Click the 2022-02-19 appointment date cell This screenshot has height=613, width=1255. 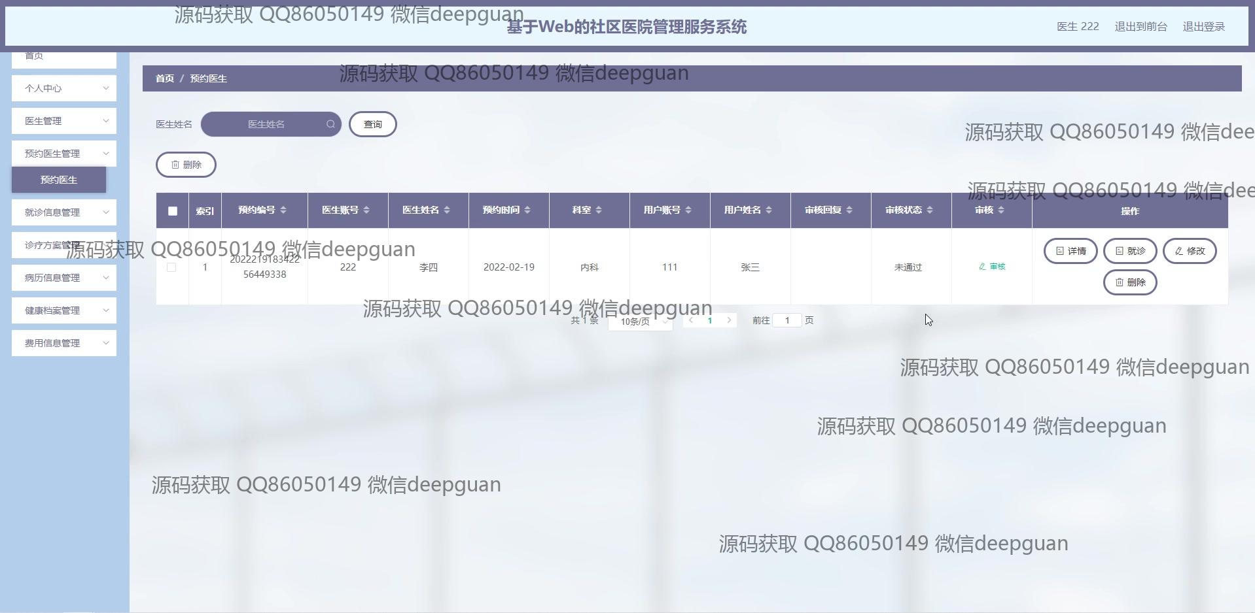[509, 267]
